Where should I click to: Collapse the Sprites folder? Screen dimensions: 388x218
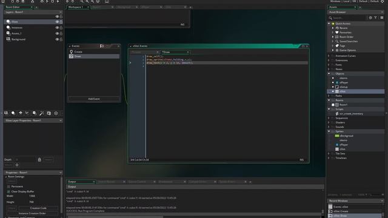[329, 131]
